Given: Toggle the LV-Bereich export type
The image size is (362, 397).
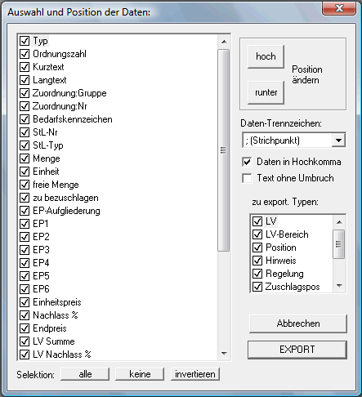Looking at the screenshot, I should (x=257, y=234).
